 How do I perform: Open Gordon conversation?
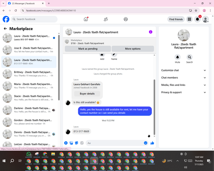click(29, 122)
